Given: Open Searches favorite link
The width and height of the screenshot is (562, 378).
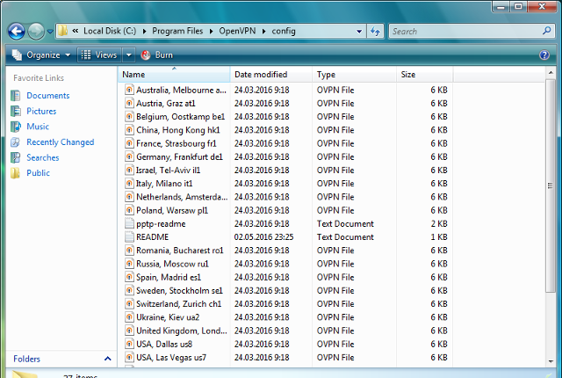Looking at the screenshot, I should click(x=43, y=157).
